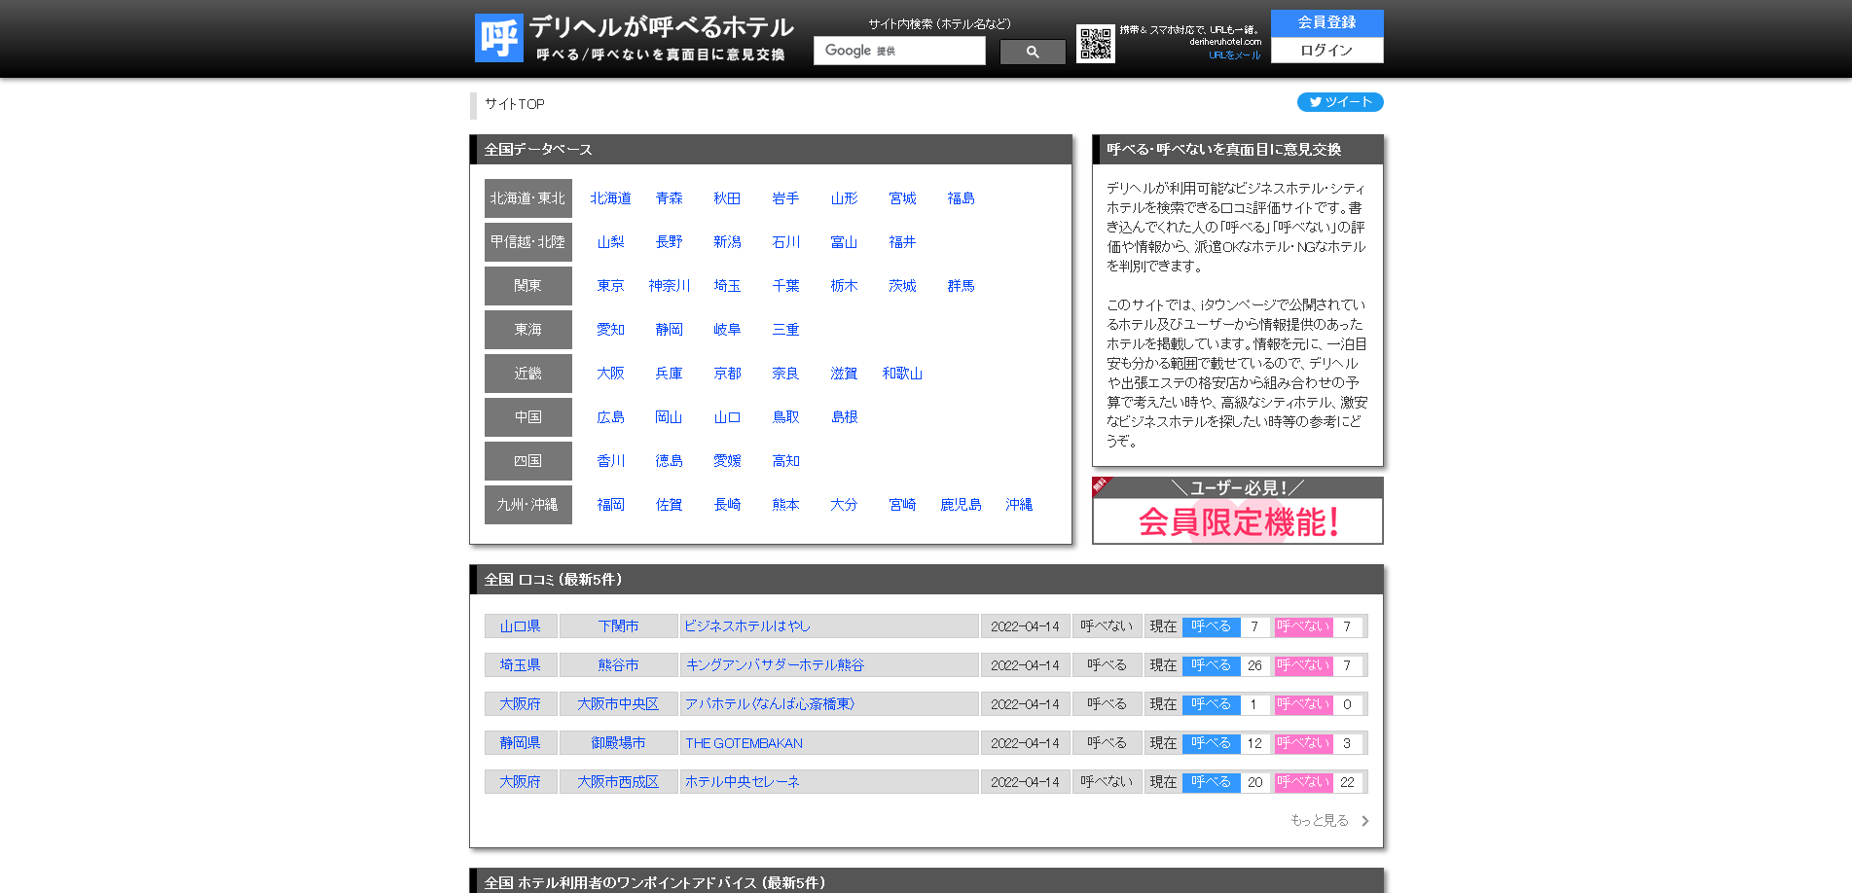1852x893 pixels.
Task: Click the もっと見る link
Action: point(1320,821)
